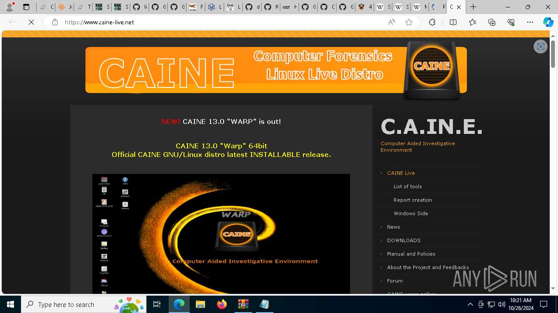Switch to the shield tab labeled '4'
Screen dimensions: 558x313
tap(364, 7)
